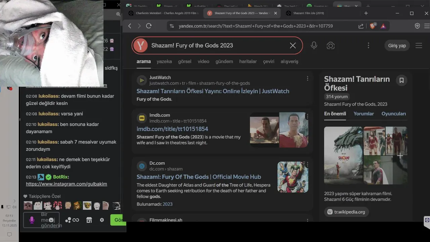Open JustWatch Shazam! Tanrıların Öfkesi link
The width and height of the screenshot is (430, 242).
(213, 91)
